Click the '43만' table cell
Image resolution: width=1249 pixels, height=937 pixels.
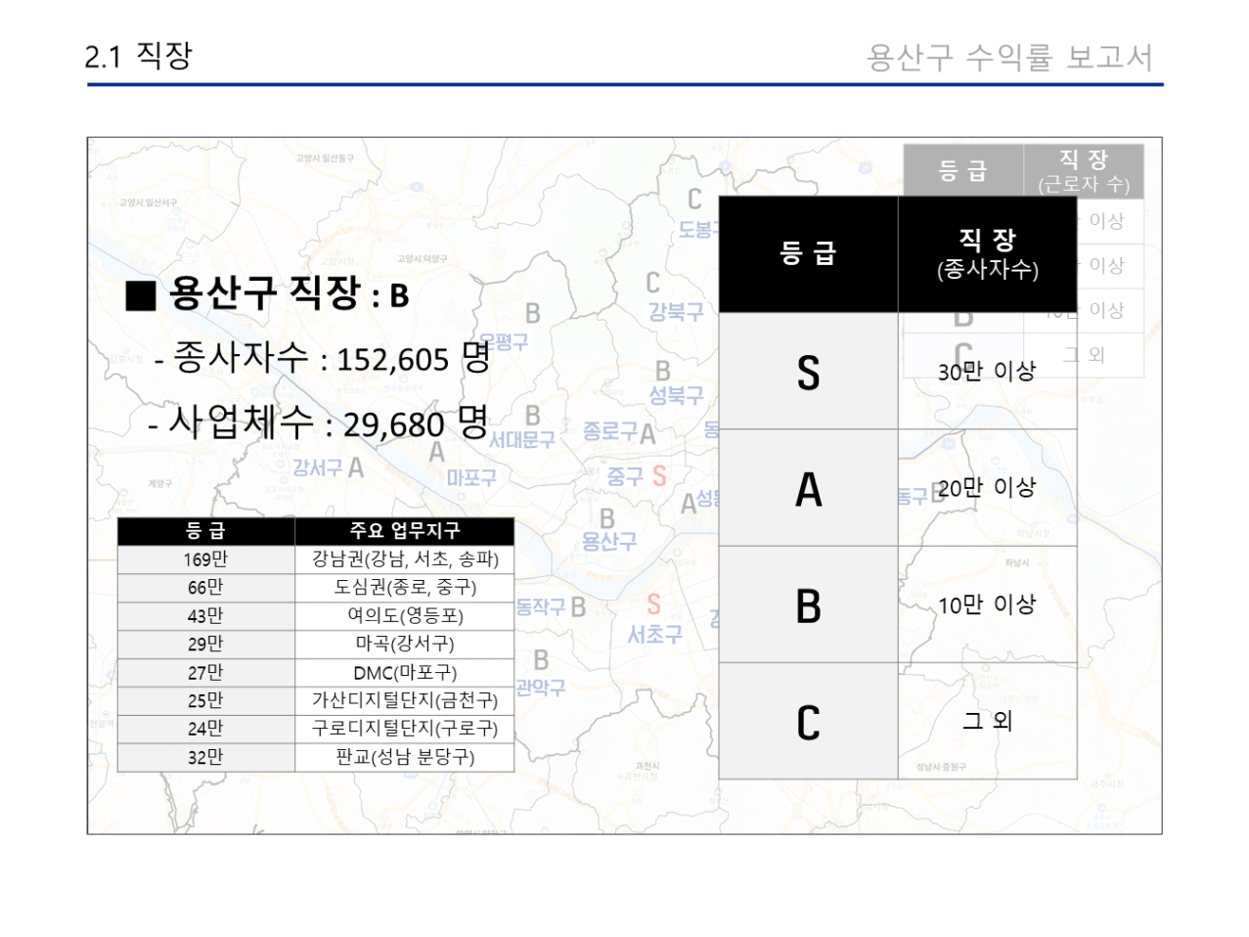coord(206,616)
